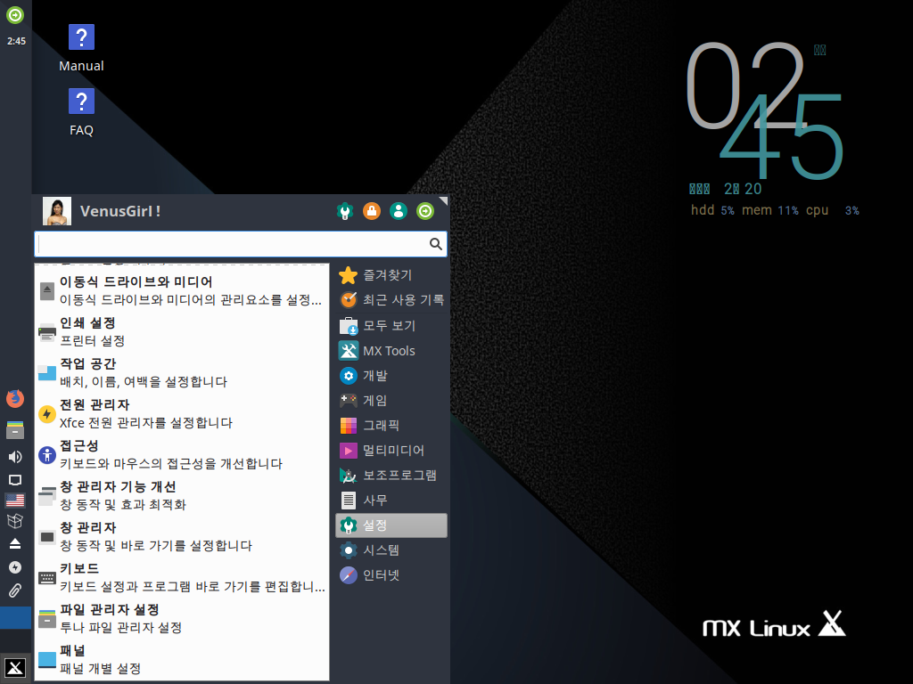
Task: Click the eject tray icon in panel
Action: pyautogui.click(x=15, y=544)
